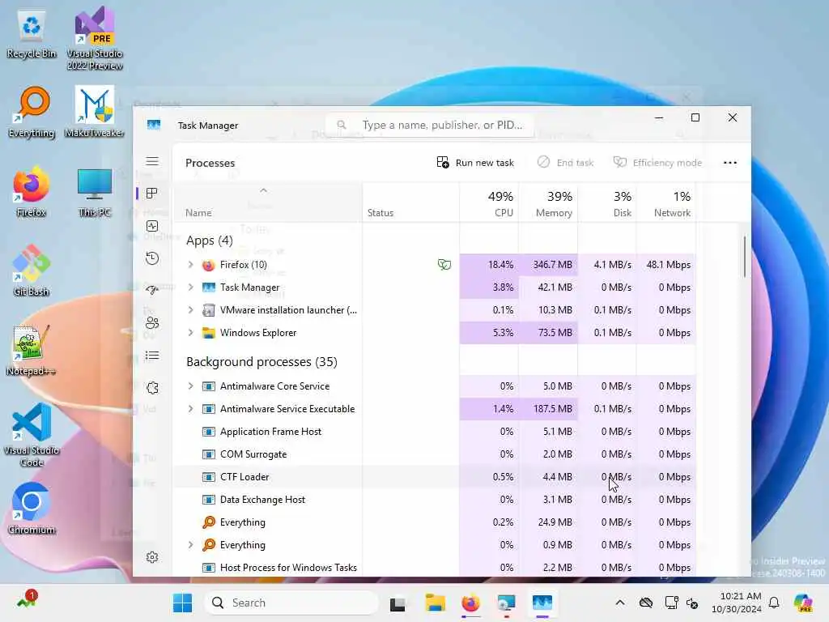
Task: Select the COM Surrogate process
Action: (434, 454)
